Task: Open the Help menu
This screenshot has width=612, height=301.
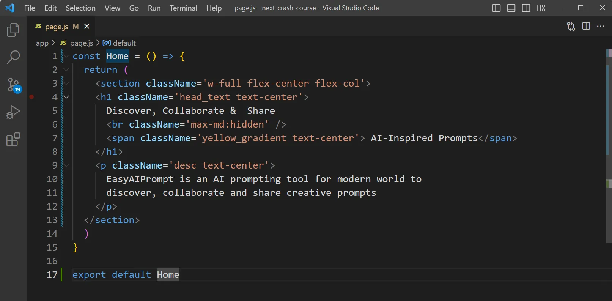Action: [x=214, y=8]
